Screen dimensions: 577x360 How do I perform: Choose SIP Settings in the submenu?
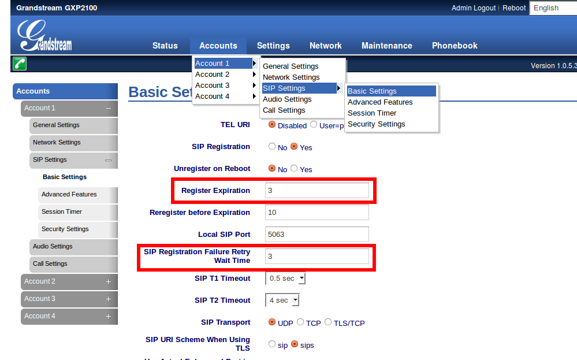click(302, 88)
